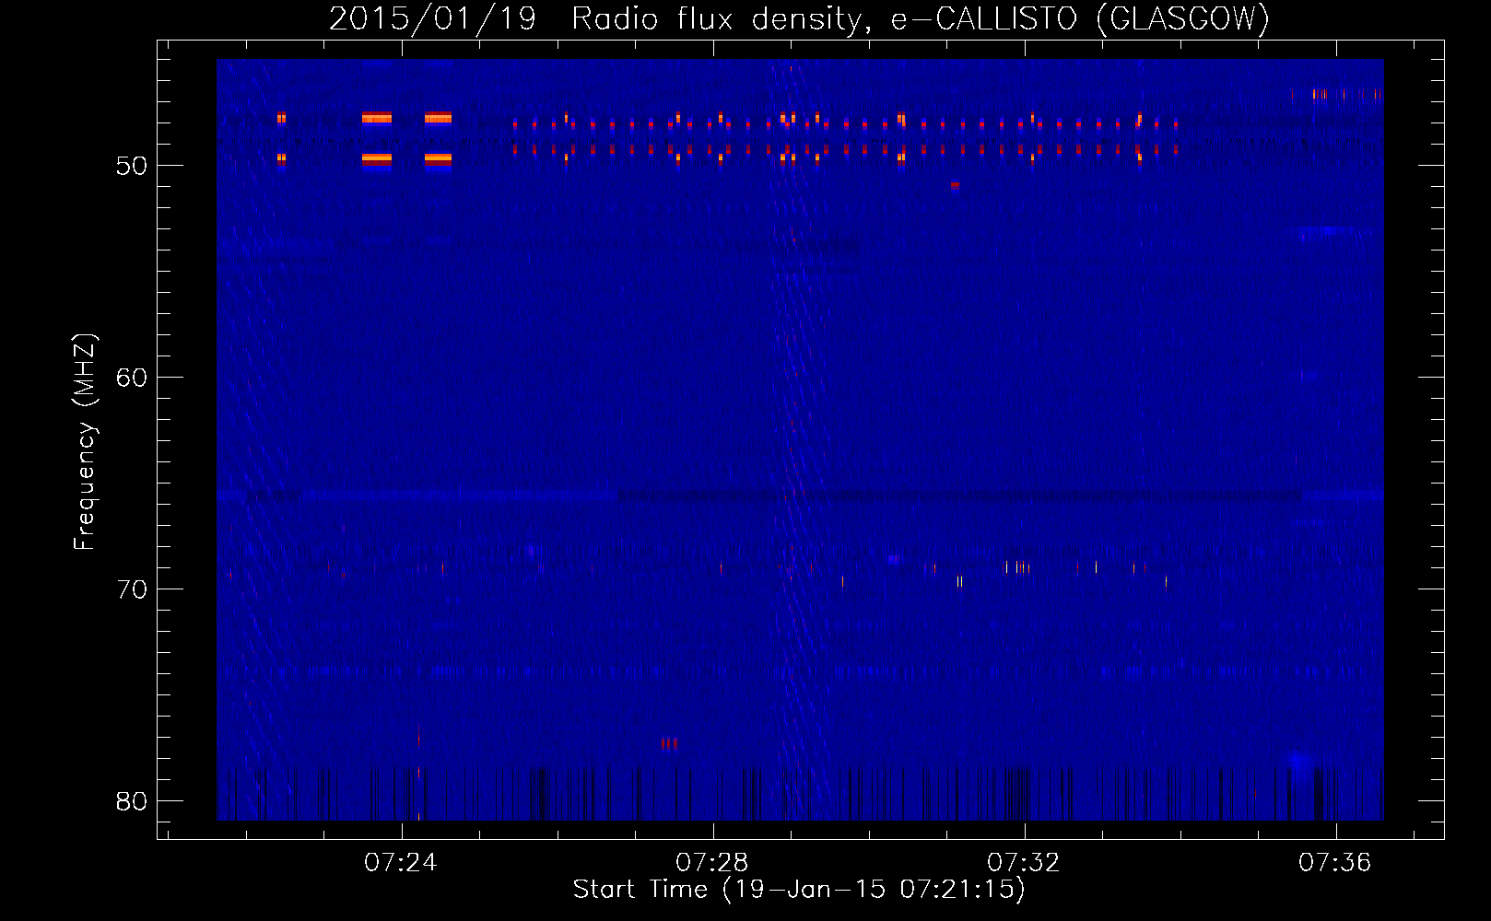Click the 80 frequency axis label
The height and width of the screenshot is (921, 1491).
[x=132, y=801]
